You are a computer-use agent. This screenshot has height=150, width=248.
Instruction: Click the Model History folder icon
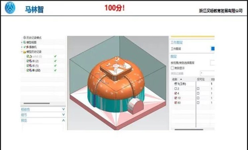24,52
